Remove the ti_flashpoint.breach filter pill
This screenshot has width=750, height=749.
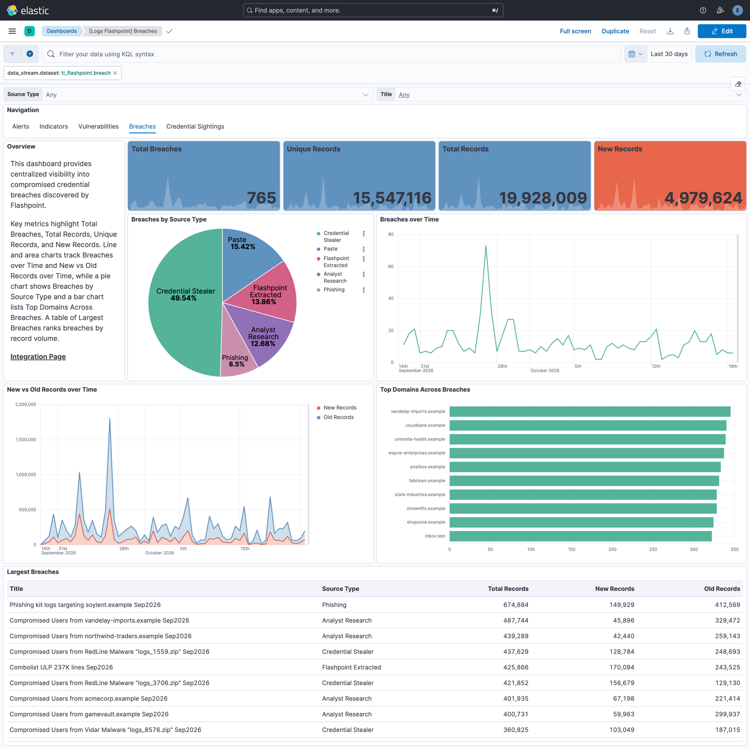[115, 73]
